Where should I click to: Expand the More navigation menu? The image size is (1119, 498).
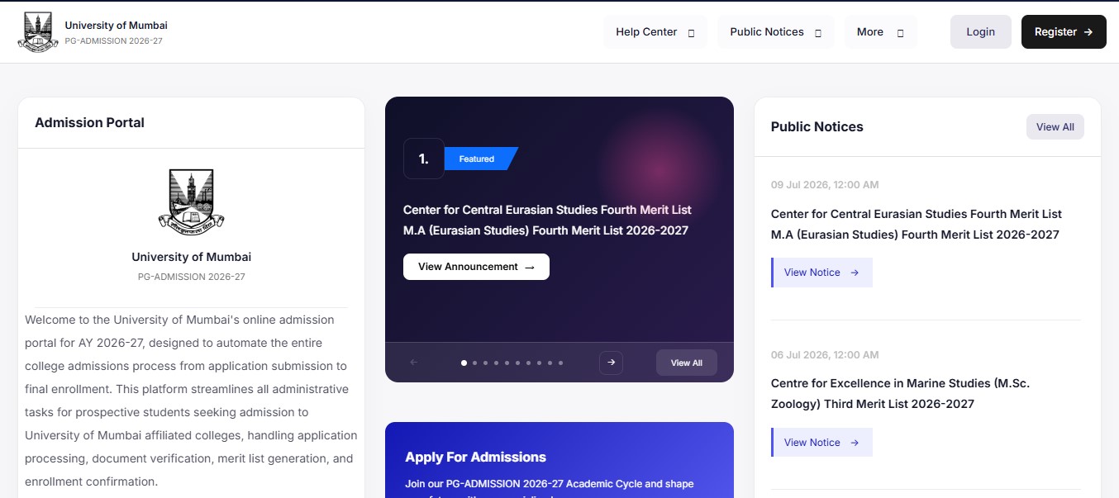click(880, 32)
